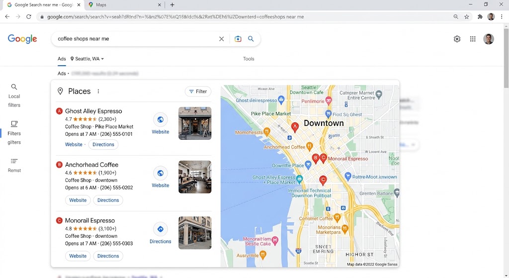Switch to the Maps browser tab
The height and width of the screenshot is (278, 509).
coord(124,5)
